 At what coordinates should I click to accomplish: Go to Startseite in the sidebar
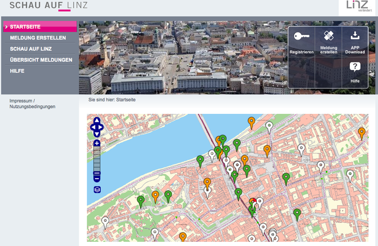[x=40, y=27]
